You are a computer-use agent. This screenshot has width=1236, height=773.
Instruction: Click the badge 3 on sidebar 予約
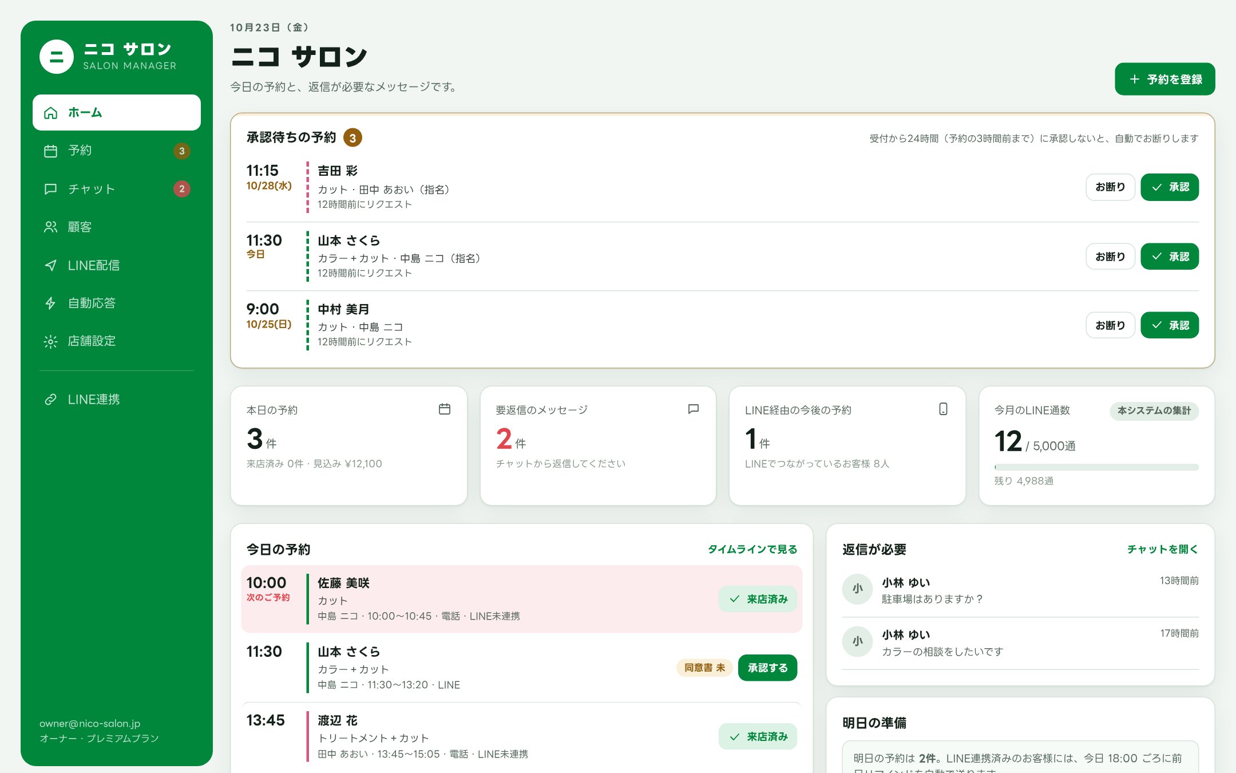point(182,151)
